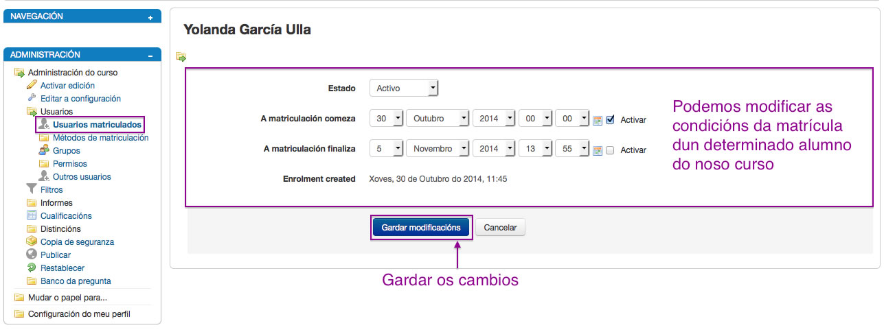
Task: Open Outros usuarios link
Action: click(82, 177)
